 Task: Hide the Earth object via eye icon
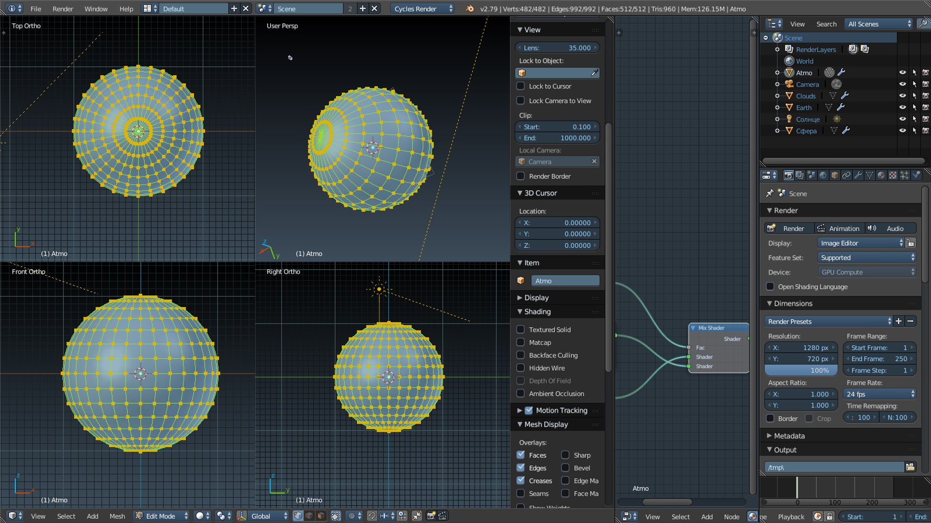902,108
